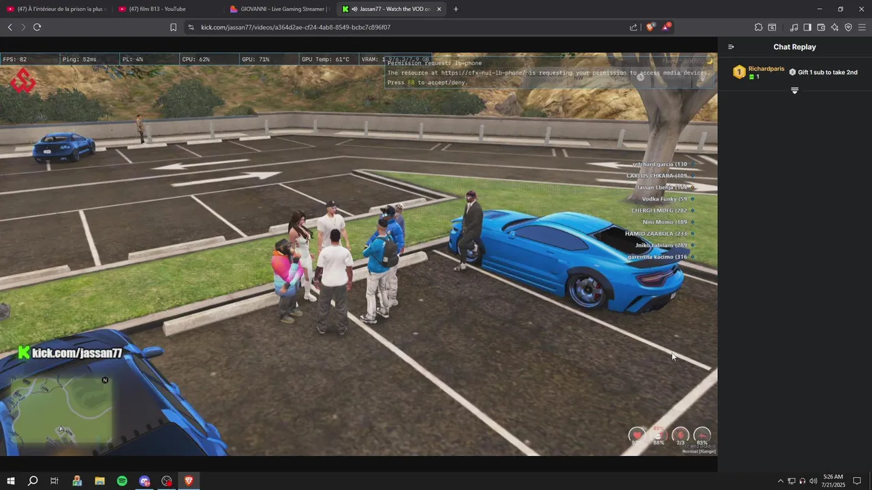Switch to the 'film 813 - YouTube' tab
The height and width of the screenshot is (490, 872).
(x=167, y=9)
